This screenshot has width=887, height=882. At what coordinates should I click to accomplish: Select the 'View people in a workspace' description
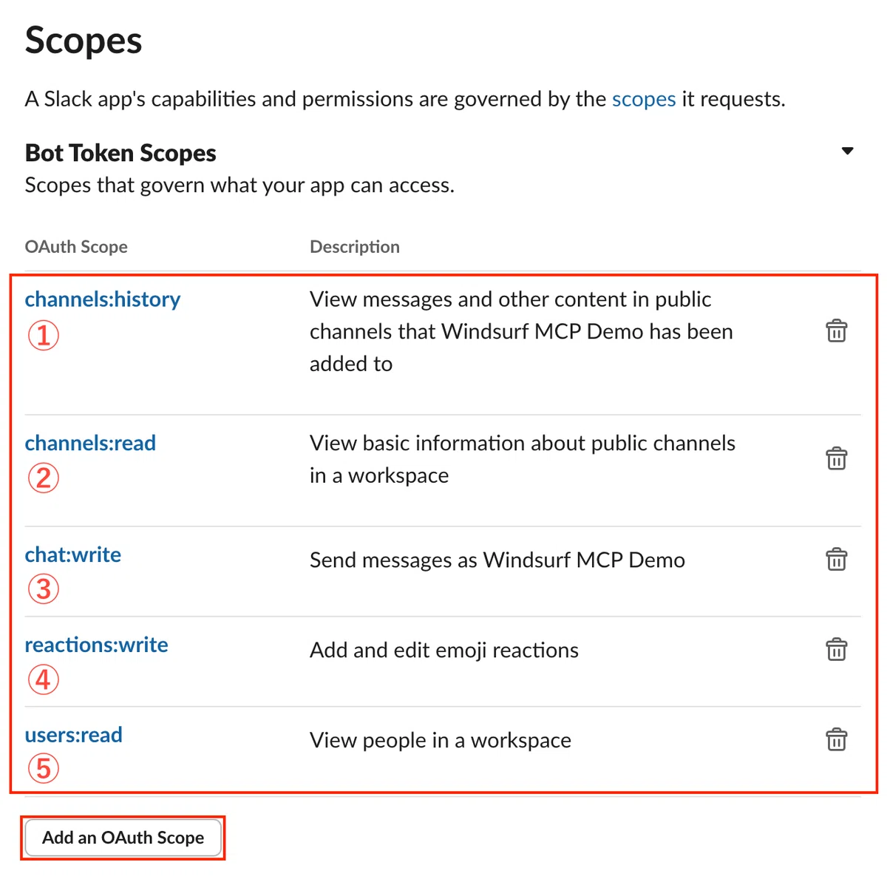coord(441,740)
